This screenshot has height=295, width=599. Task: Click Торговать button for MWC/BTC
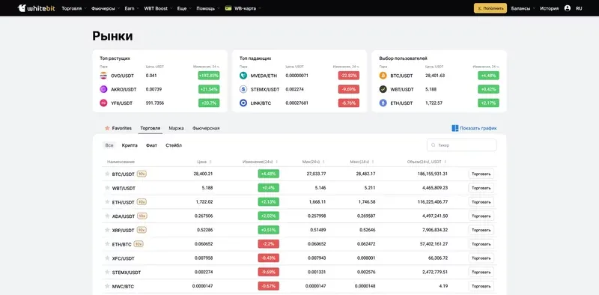pos(481,286)
